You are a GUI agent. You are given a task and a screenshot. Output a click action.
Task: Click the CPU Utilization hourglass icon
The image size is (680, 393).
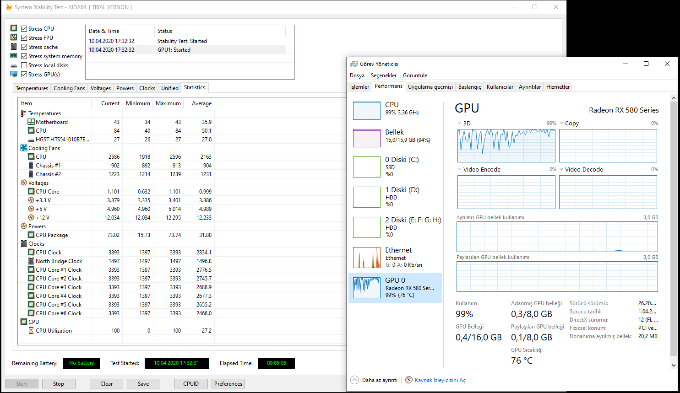pyautogui.click(x=31, y=331)
